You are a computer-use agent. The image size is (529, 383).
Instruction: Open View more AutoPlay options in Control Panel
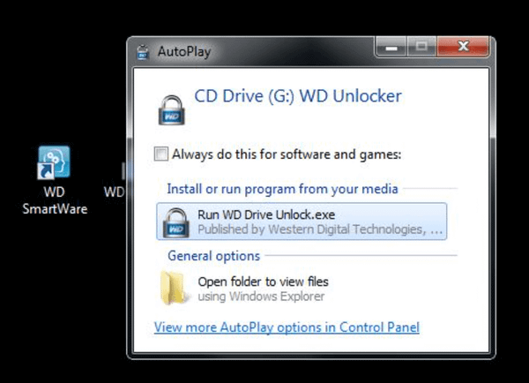(287, 327)
